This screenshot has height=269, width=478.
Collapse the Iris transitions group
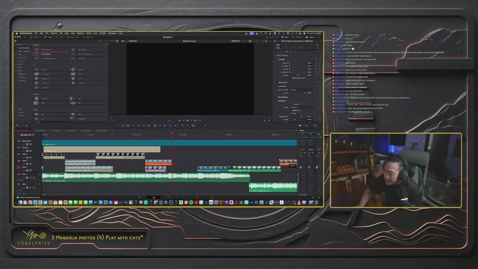point(105,65)
